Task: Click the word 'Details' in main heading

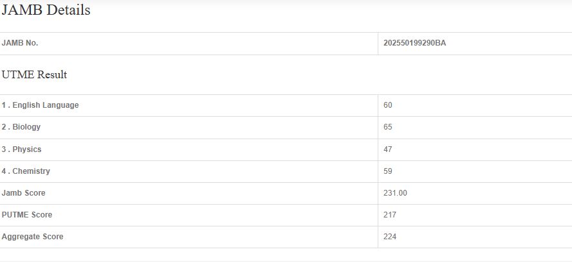Action: [68, 10]
